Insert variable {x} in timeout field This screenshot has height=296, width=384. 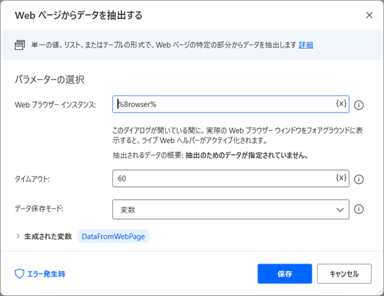[x=341, y=177]
